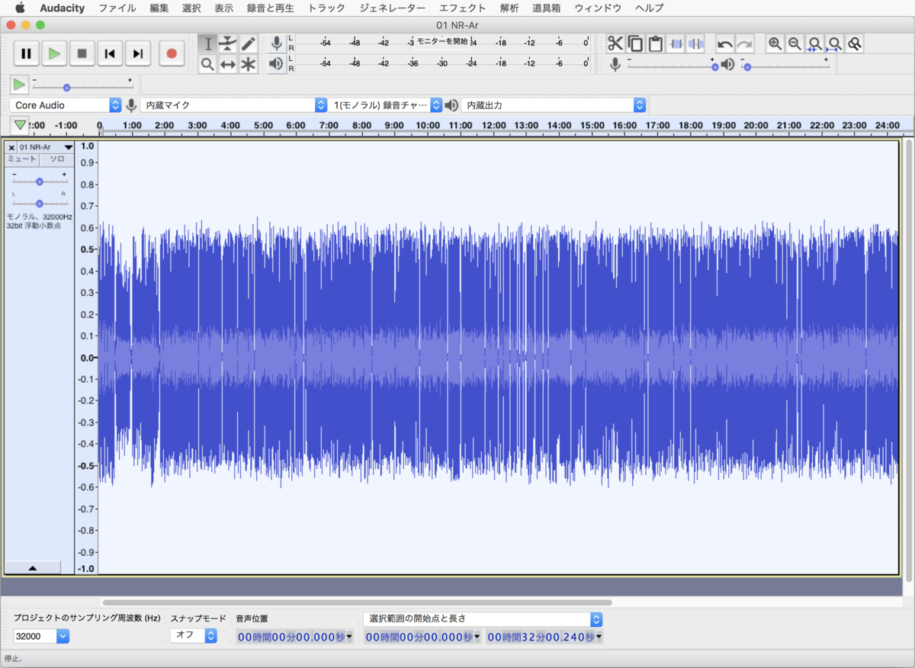915x668 pixels.
Task: Click the Zoom Out magnifier
Action: click(x=795, y=44)
